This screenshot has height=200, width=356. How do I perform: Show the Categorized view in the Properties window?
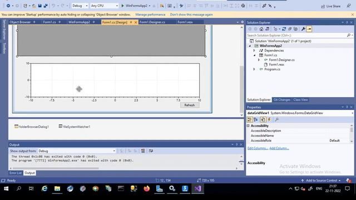[x=250, y=119]
